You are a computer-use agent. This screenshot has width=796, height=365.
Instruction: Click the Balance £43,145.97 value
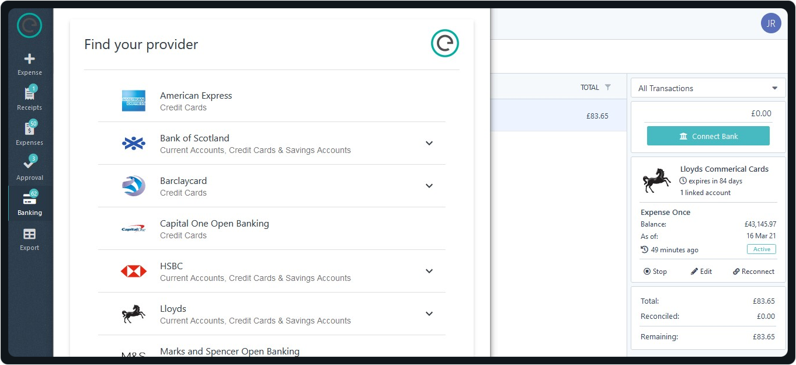pos(760,224)
